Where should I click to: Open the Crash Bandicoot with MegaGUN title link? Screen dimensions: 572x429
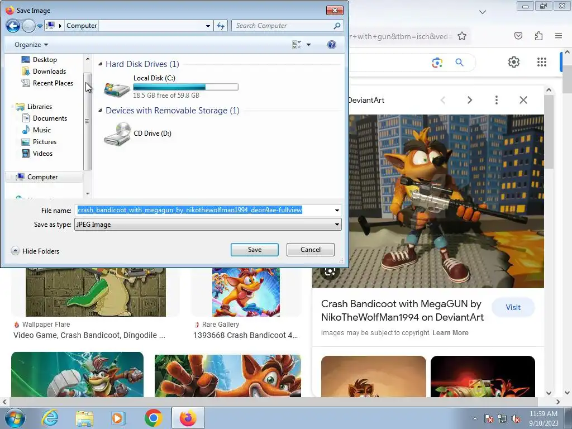pyautogui.click(x=402, y=311)
